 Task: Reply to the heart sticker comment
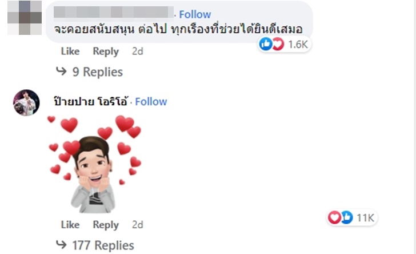click(x=106, y=225)
